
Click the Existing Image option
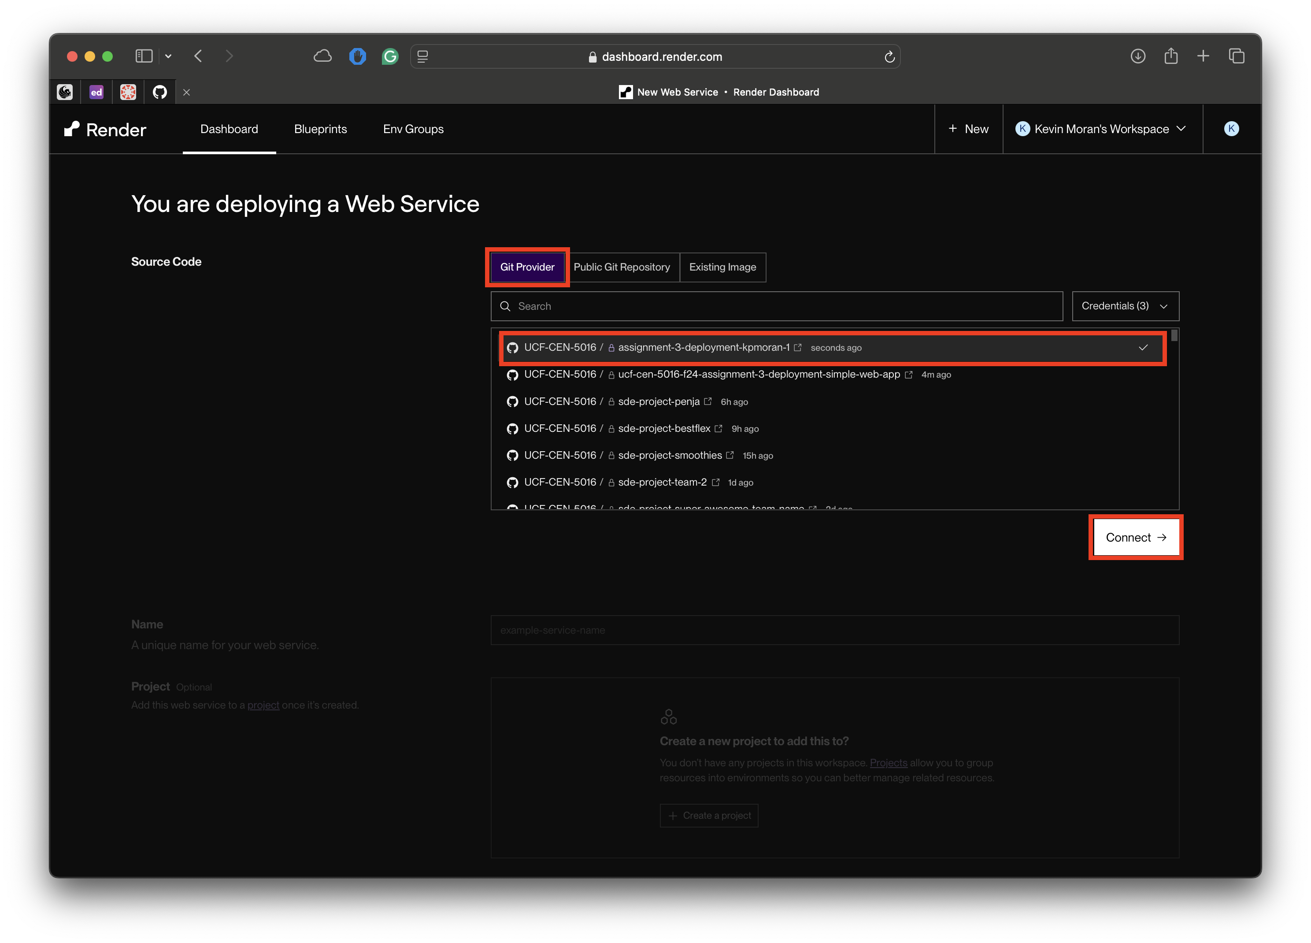click(x=722, y=267)
